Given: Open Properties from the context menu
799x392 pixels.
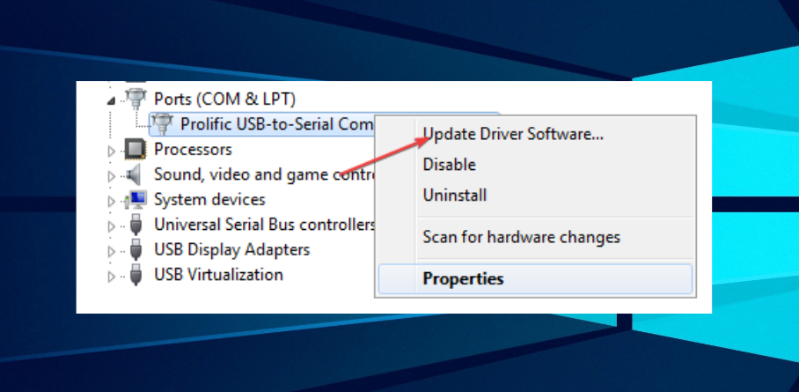Looking at the screenshot, I should pyautogui.click(x=463, y=279).
